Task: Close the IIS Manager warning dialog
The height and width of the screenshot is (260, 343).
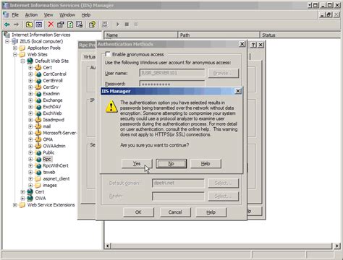Action: (238, 91)
